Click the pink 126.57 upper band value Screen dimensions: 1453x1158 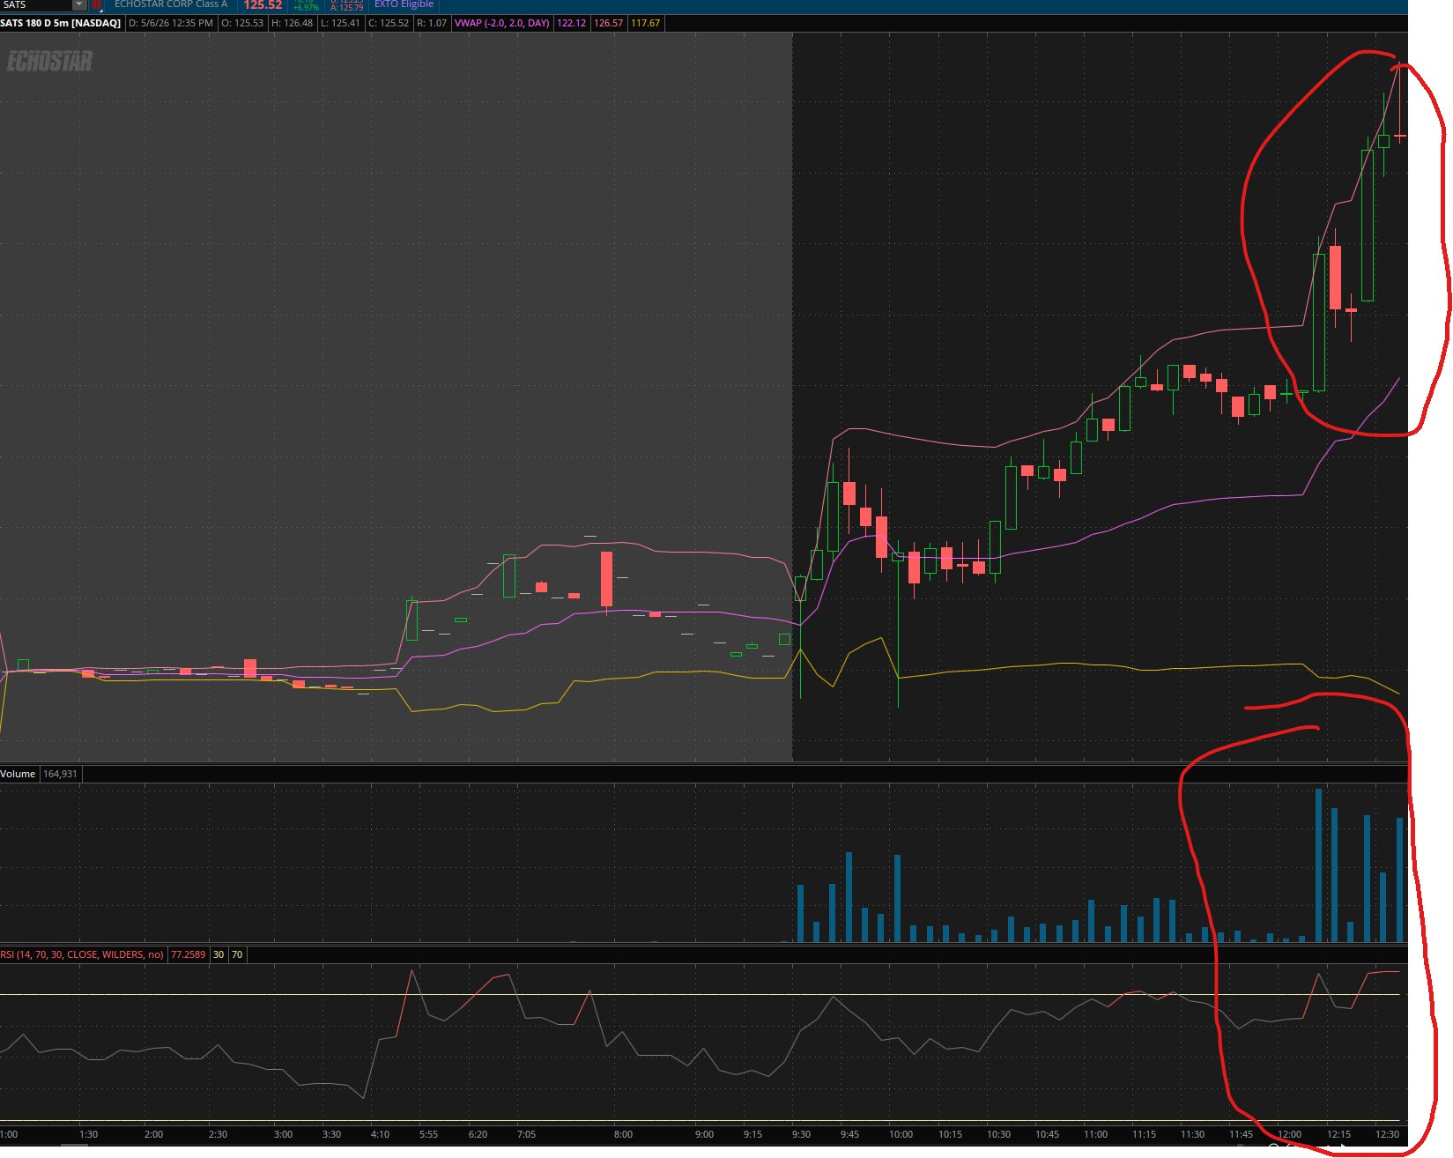point(609,23)
